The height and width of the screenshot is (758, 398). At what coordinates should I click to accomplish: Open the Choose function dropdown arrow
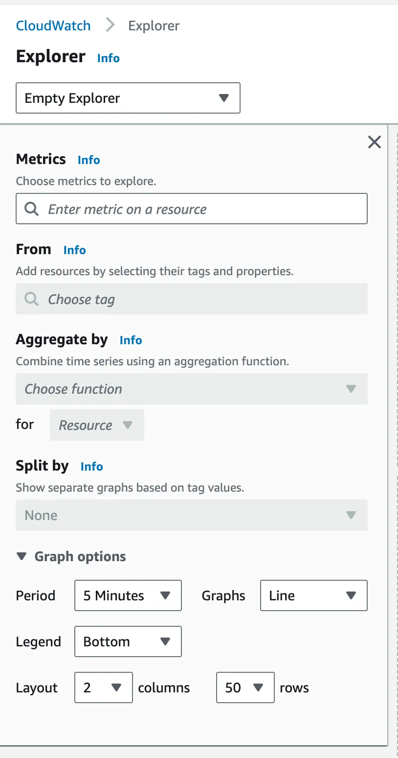coord(351,389)
